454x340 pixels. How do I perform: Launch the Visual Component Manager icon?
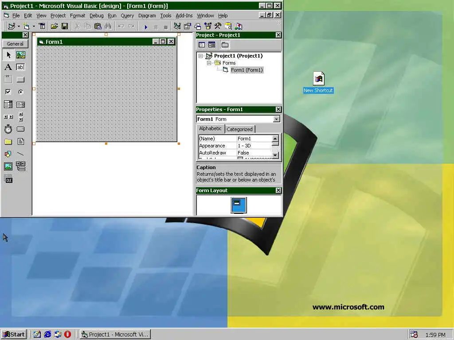[239, 27]
